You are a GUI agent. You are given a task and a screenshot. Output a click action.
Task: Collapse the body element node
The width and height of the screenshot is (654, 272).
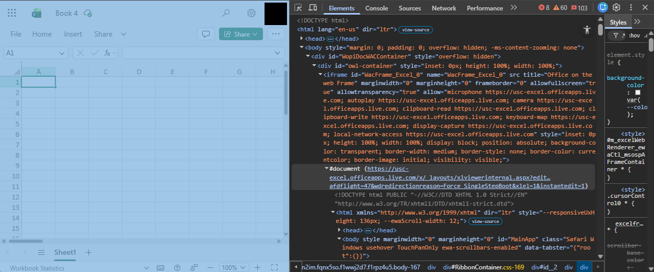(x=302, y=48)
